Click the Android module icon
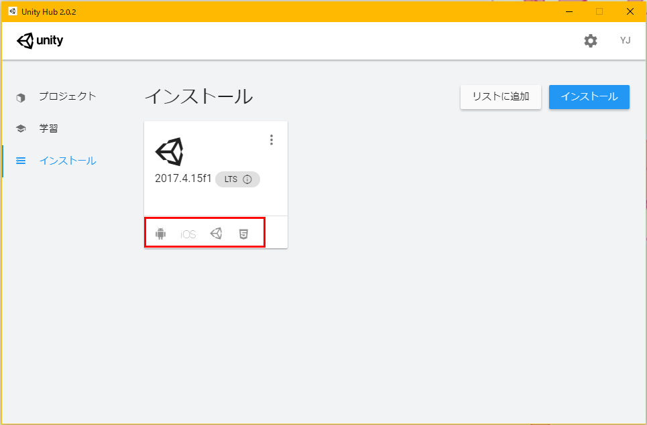 pyautogui.click(x=160, y=234)
